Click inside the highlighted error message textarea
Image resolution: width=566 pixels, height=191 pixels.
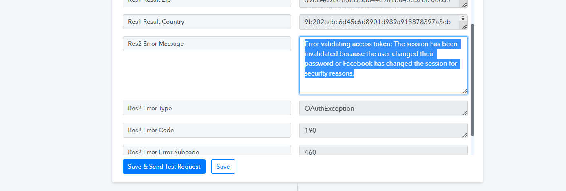(x=383, y=65)
